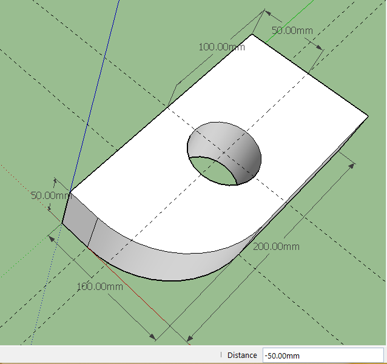Image resolution: width=387 pixels, height=364 pixels.
Task: Click the Distance label in status bar
Action: click(x=242, y=356)
